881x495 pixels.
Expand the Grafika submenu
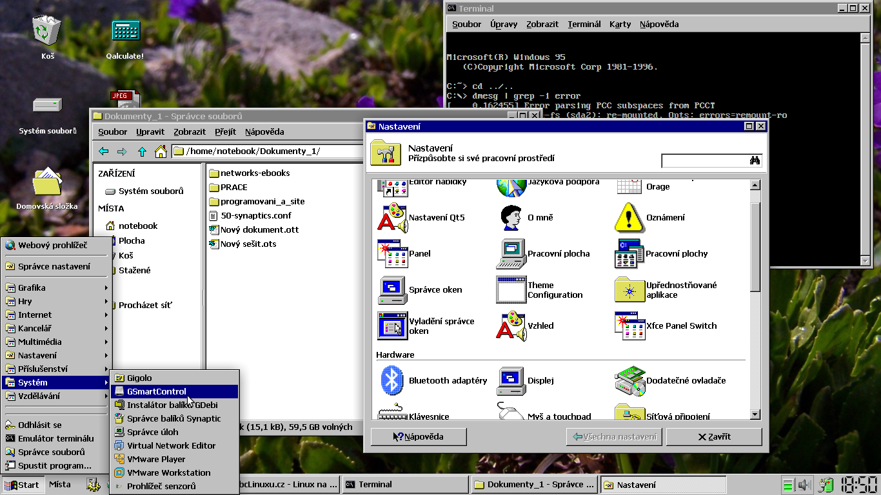pyautogui.click(x=56, y=287)
